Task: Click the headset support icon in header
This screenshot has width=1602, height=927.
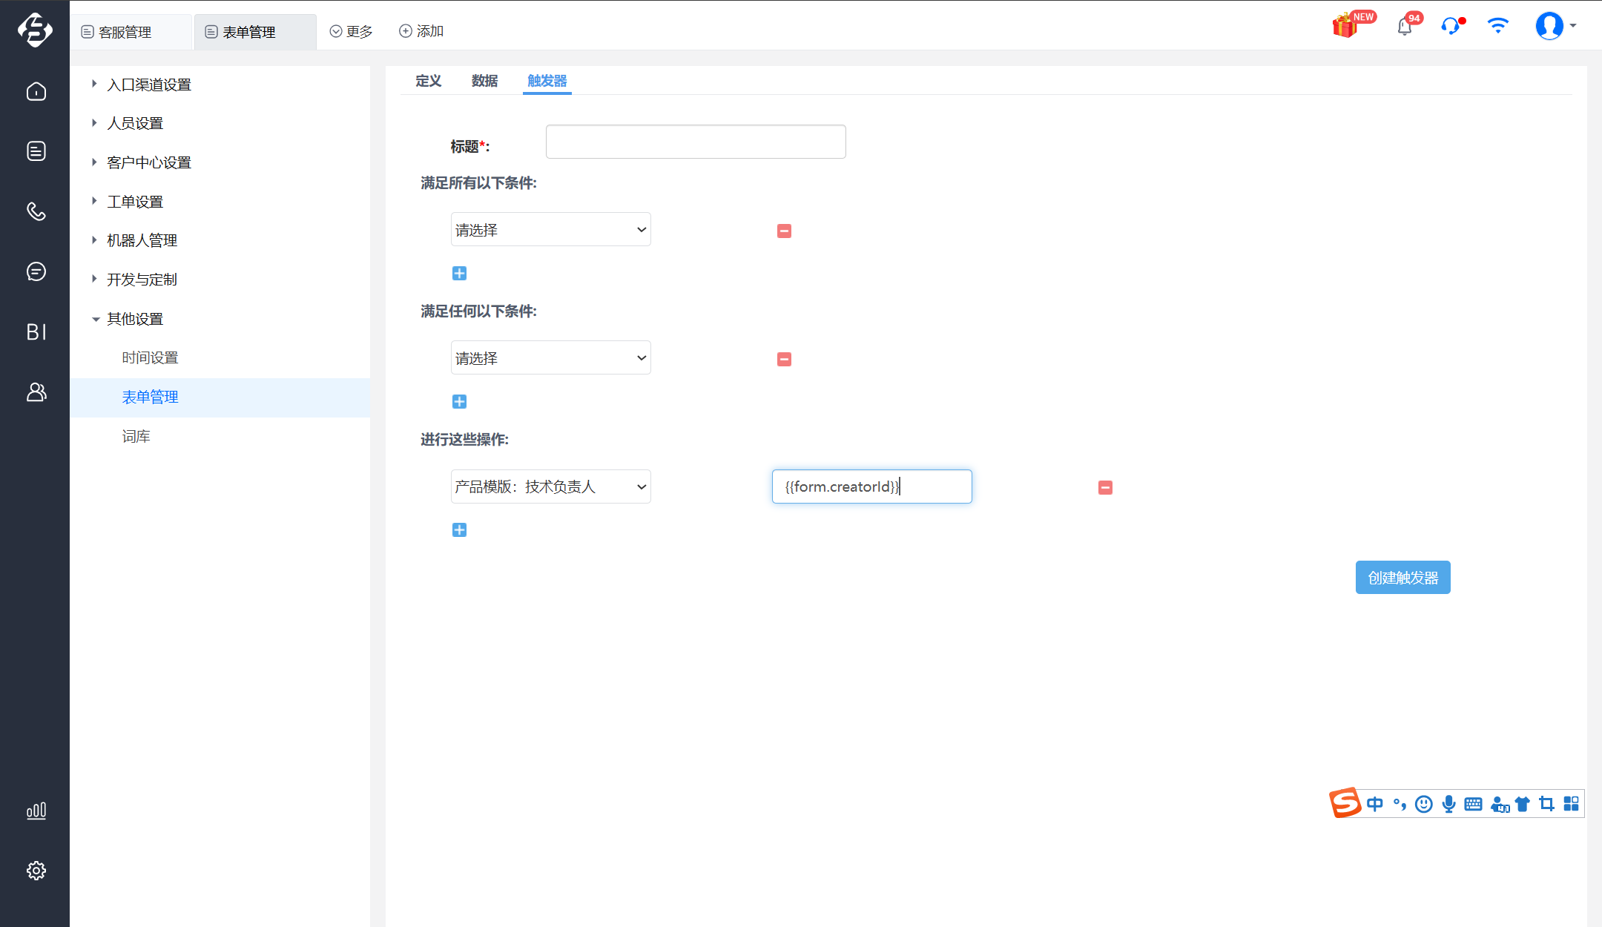Action: (x=1450, y=27)
